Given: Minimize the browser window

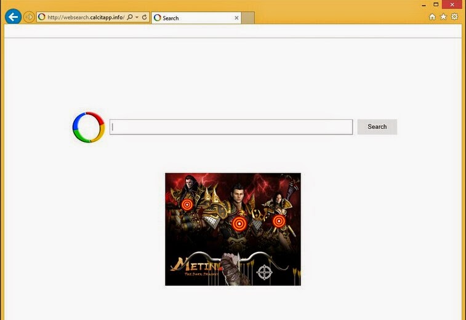Looking at the screenshot, I should pos(424,5).
